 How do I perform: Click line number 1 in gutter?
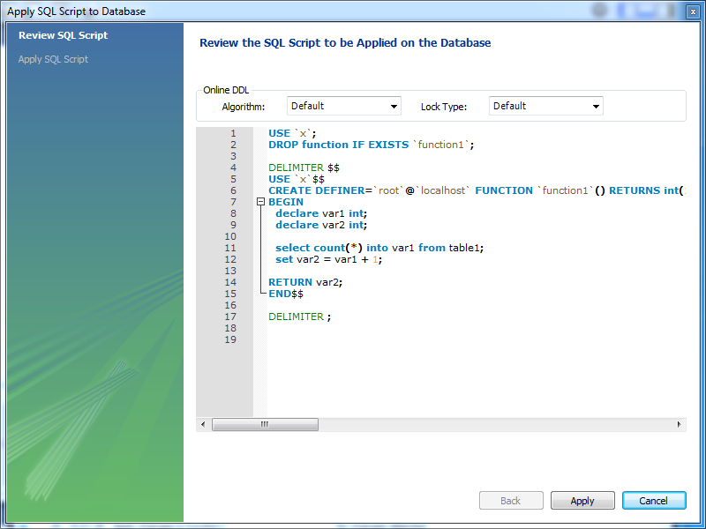pyautogui.click(x=233, y=133)
